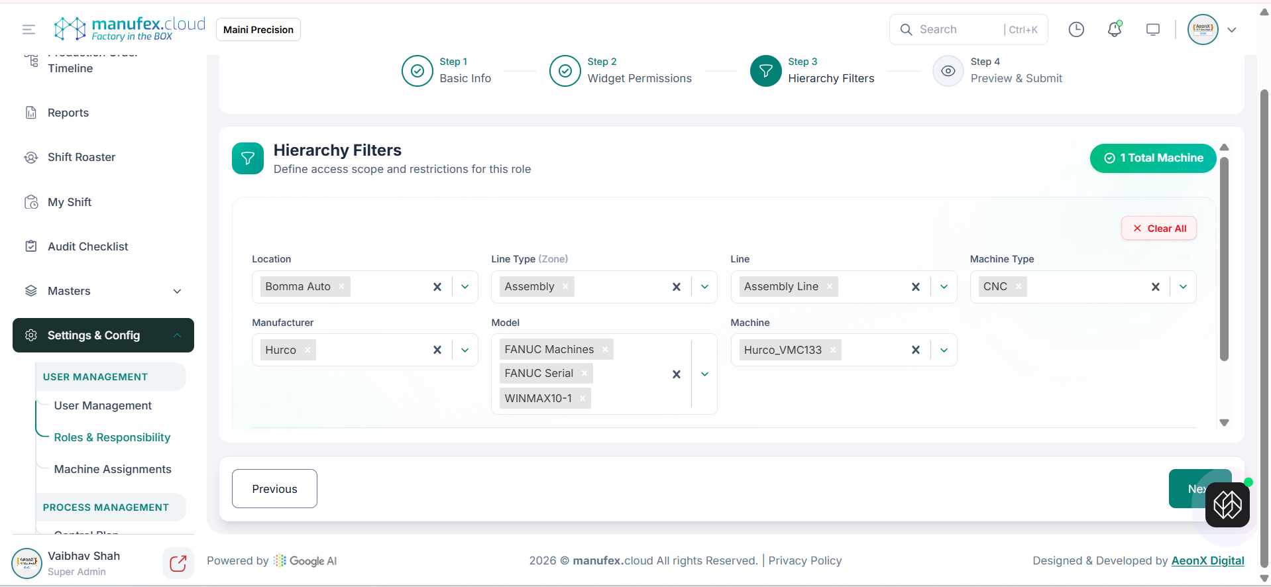The width and height of the screenshot is (1271, 587).
Task: Click the Step 4 preview eye icon
Action: coord(948,71)
